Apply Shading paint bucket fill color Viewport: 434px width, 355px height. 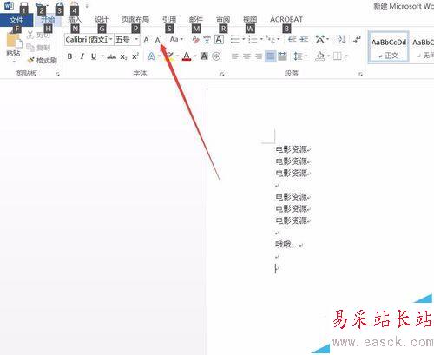[x=320, y=56]
